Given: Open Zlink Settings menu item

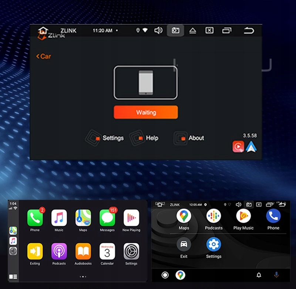Looking at the screenshot, I should point(112,138).
